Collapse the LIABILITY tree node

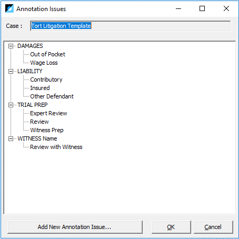click(x=11, y=71)
